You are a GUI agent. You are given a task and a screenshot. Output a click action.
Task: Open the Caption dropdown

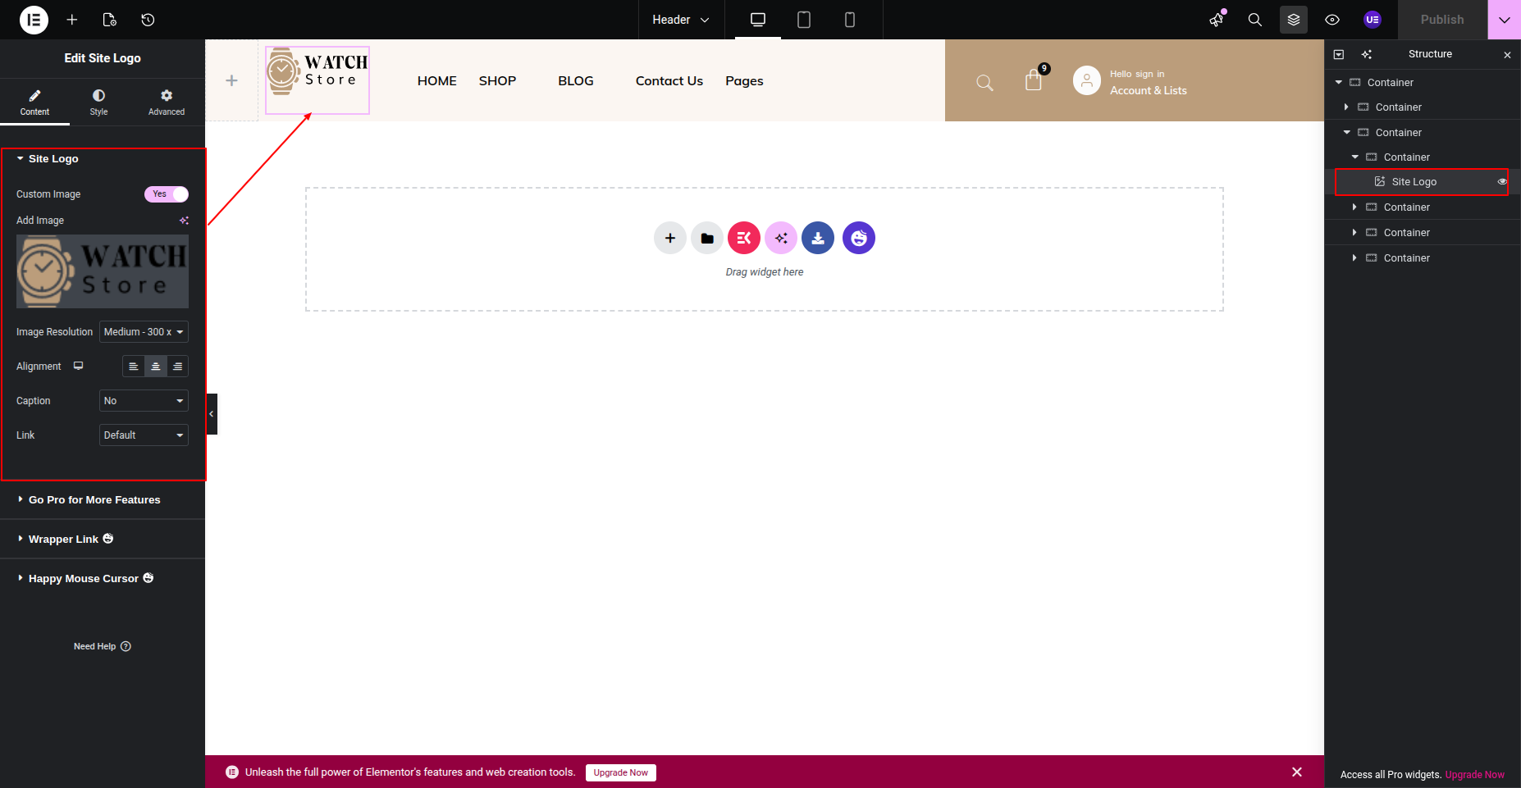click(144, 401)
